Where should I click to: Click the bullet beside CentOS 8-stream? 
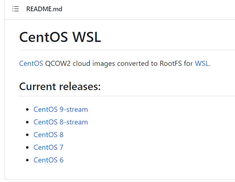pos(27,122)
